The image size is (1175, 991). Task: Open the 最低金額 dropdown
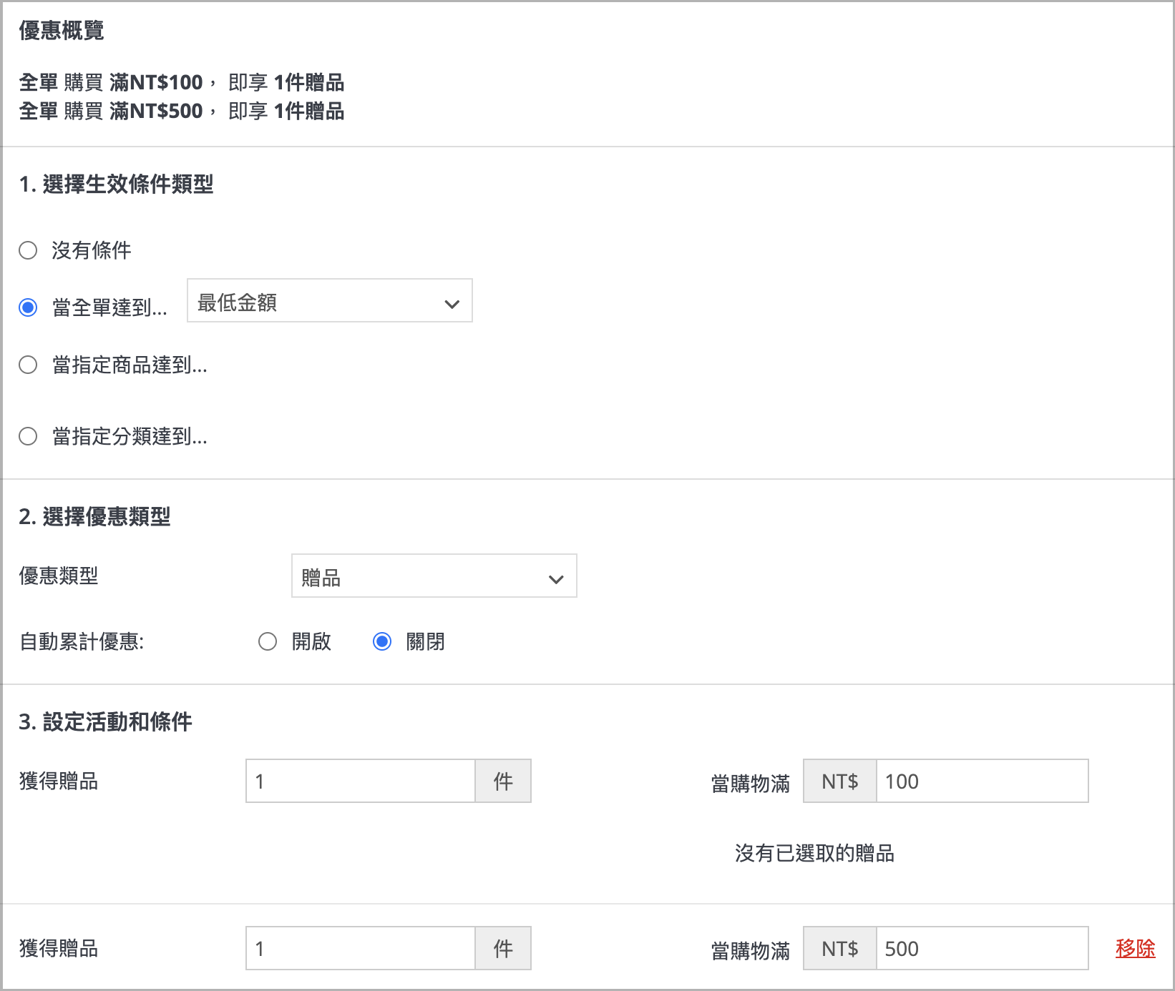click(x=330, y=300)
